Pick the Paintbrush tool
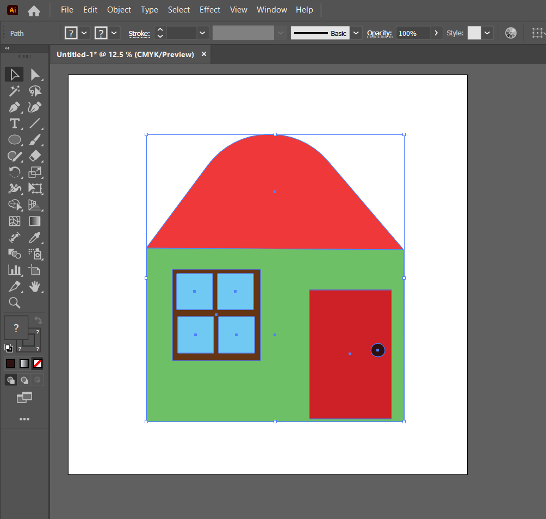 pyautogui.click(x=35, y=140)
